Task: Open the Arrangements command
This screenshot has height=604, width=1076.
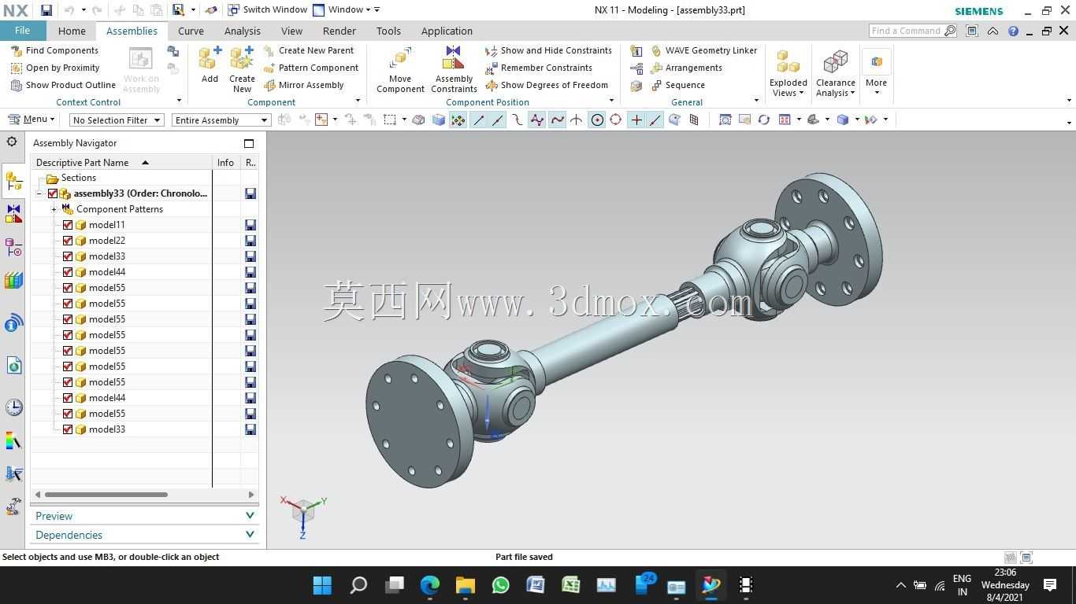Action: [685, 68]
